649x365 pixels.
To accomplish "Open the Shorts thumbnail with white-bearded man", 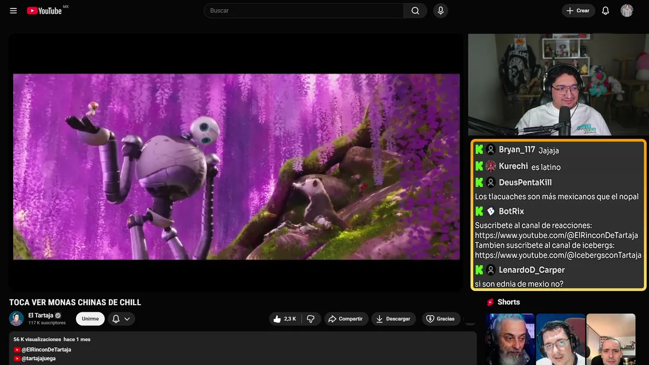I will 510,339.
